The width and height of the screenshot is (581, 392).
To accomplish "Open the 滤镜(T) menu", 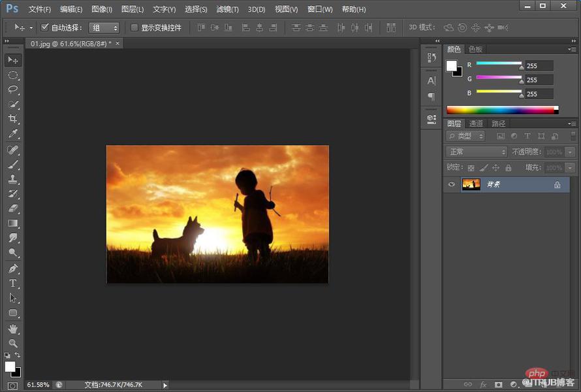I will click(228, 9).
